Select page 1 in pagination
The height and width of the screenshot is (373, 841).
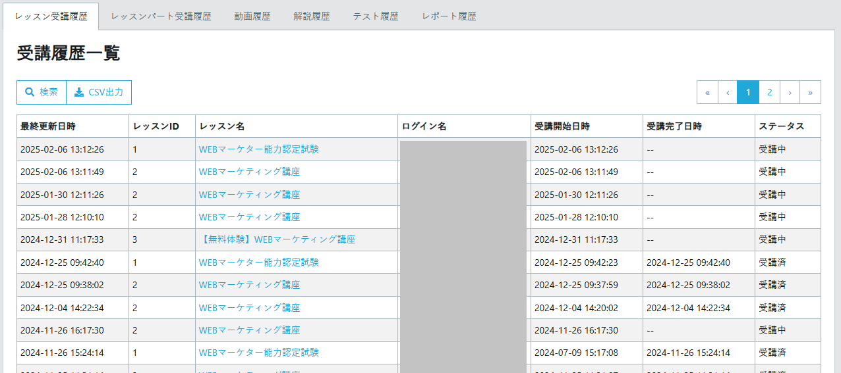click(748, 92)
